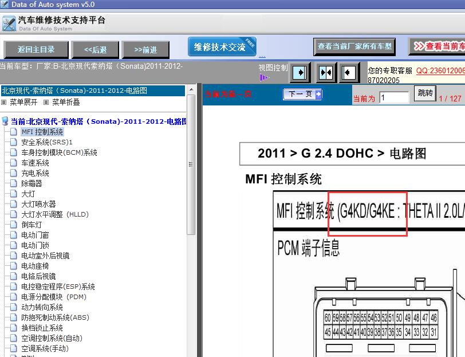The image size is (465, 357).
Task: Click page icon beside 电动门窗
Action: click(13, 235)
